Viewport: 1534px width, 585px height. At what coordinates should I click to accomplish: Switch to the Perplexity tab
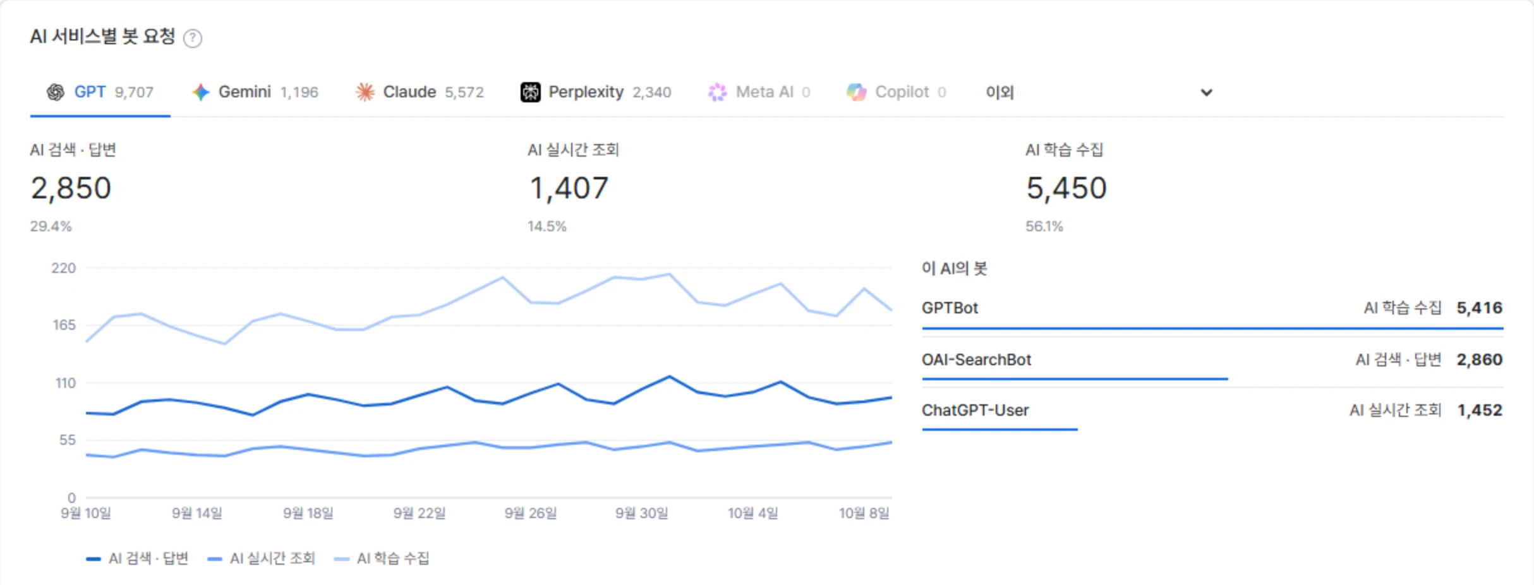coord(595,92)
